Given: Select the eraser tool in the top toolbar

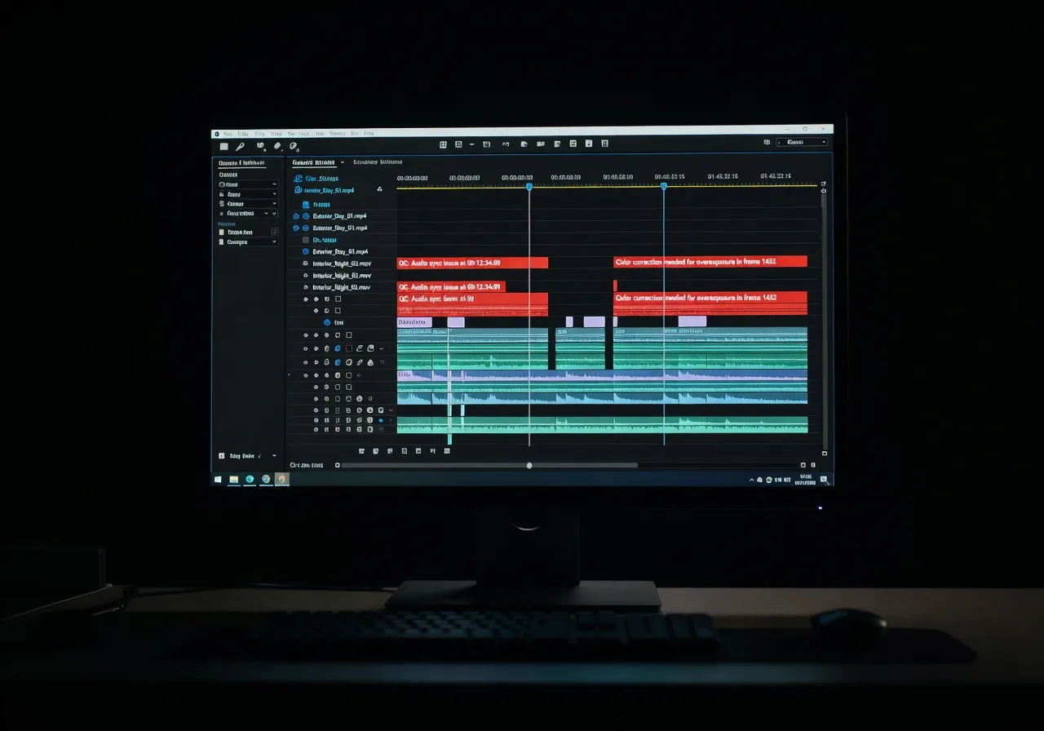Looking at the screenshot, I should coord(277,147).
